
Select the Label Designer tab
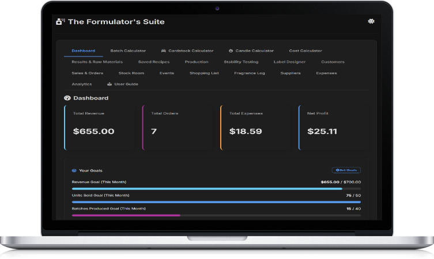tap(289, 62)
